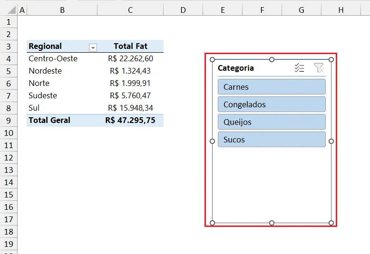Select row 7 header
Screen dimensions: 370x254
click(9, 95)
